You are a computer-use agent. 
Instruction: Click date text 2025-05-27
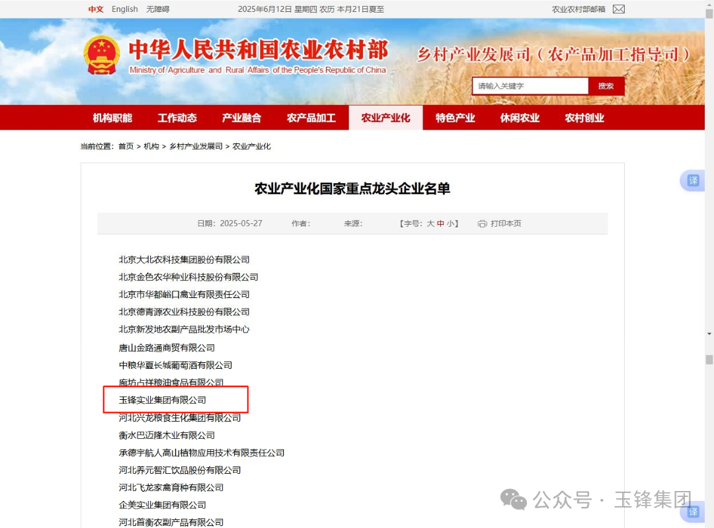[x=241, y=223]
